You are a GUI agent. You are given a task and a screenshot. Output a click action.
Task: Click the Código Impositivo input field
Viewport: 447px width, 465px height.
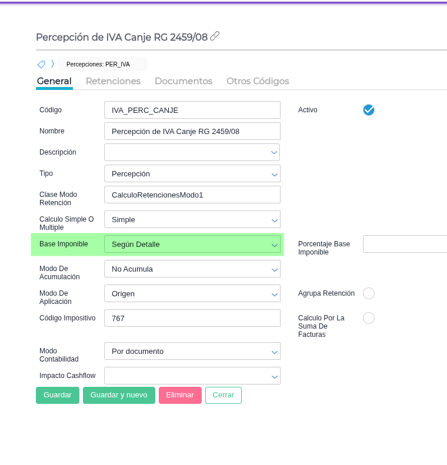click(x=192, y=318)
